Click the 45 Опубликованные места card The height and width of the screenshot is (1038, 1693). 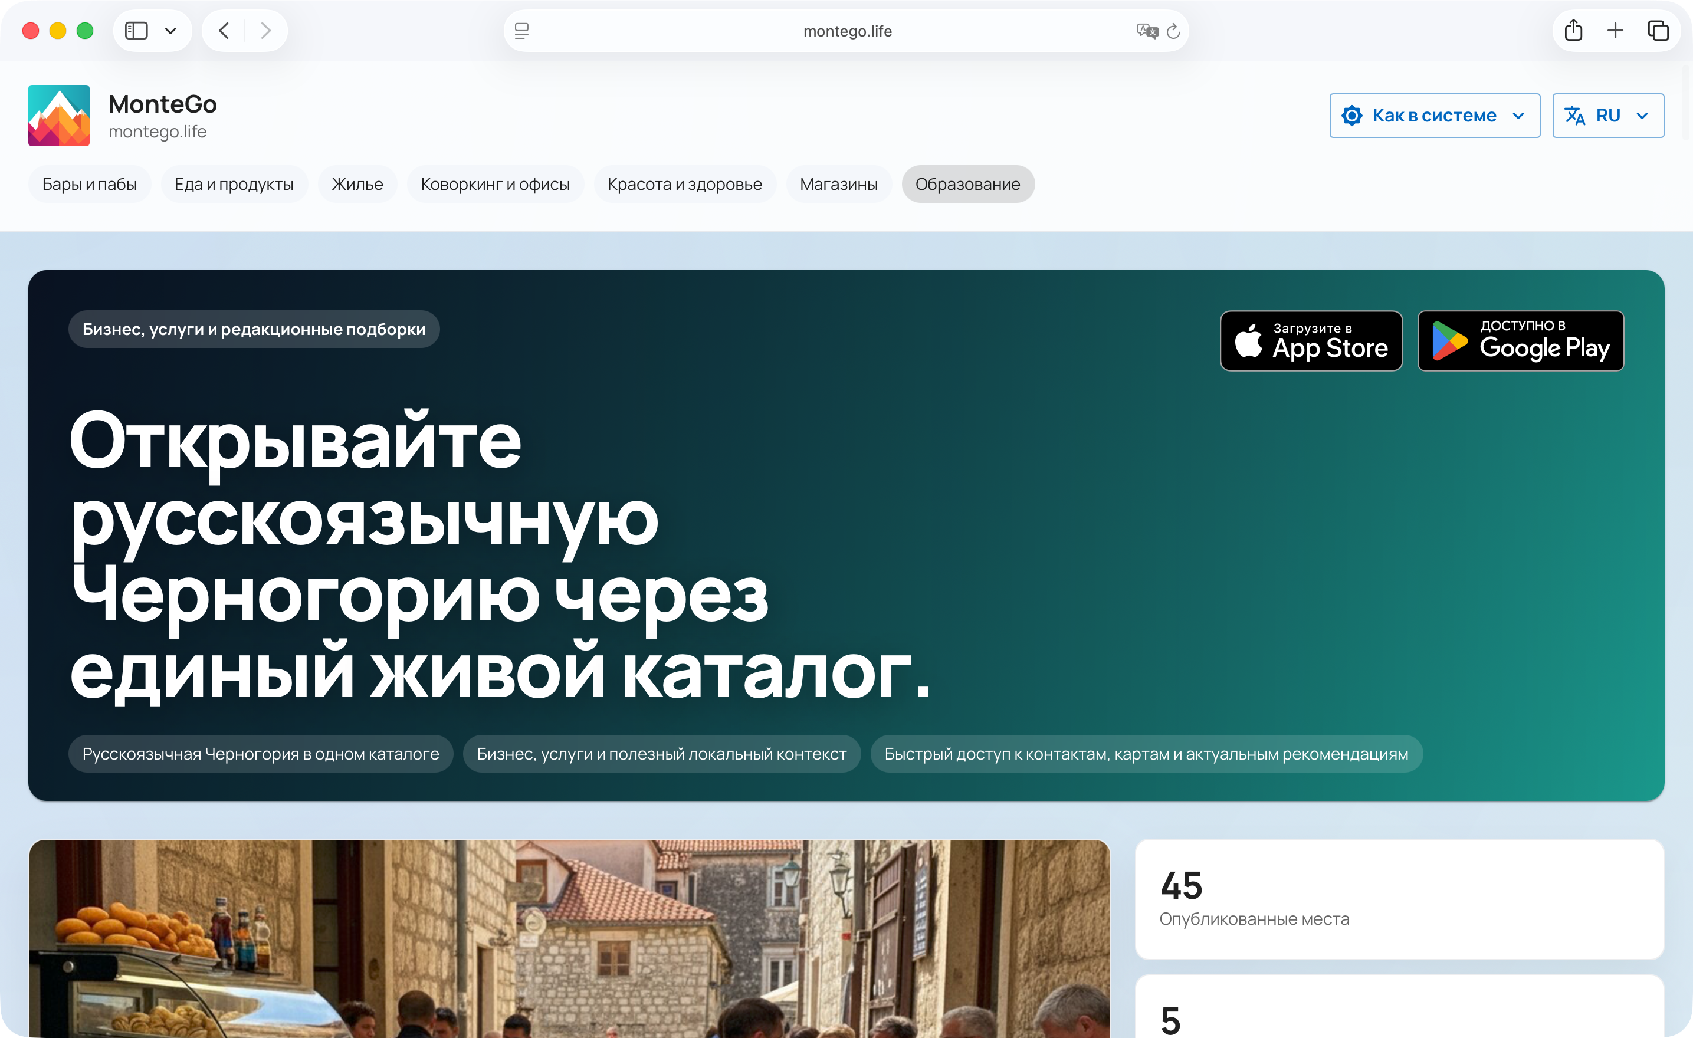click(1400, 899)
